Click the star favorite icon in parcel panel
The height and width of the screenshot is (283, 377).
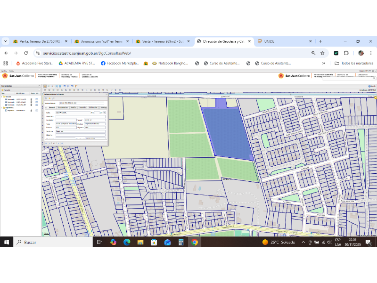pyautogui.click(x=49, y=98)
